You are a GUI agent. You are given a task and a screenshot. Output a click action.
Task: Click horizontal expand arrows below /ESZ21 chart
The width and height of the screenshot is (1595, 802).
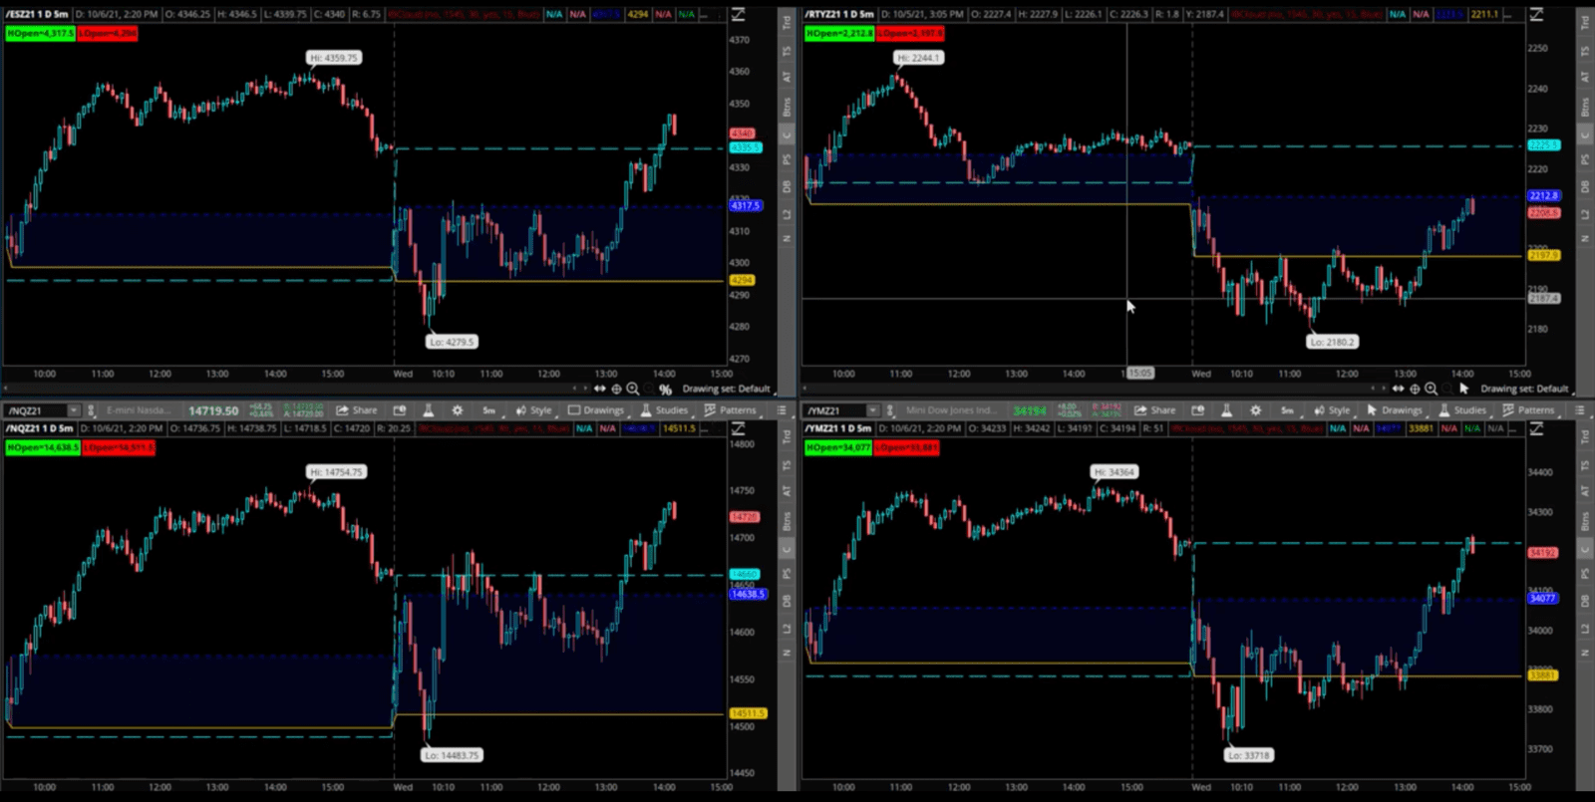coord(600,389)
